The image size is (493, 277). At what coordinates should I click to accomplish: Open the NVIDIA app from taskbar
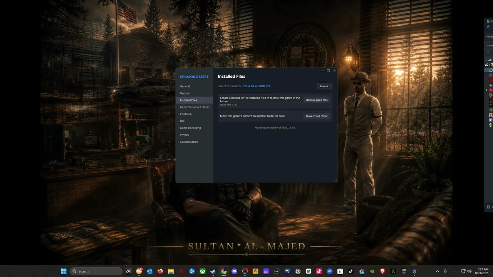click(x=372, y=271)
